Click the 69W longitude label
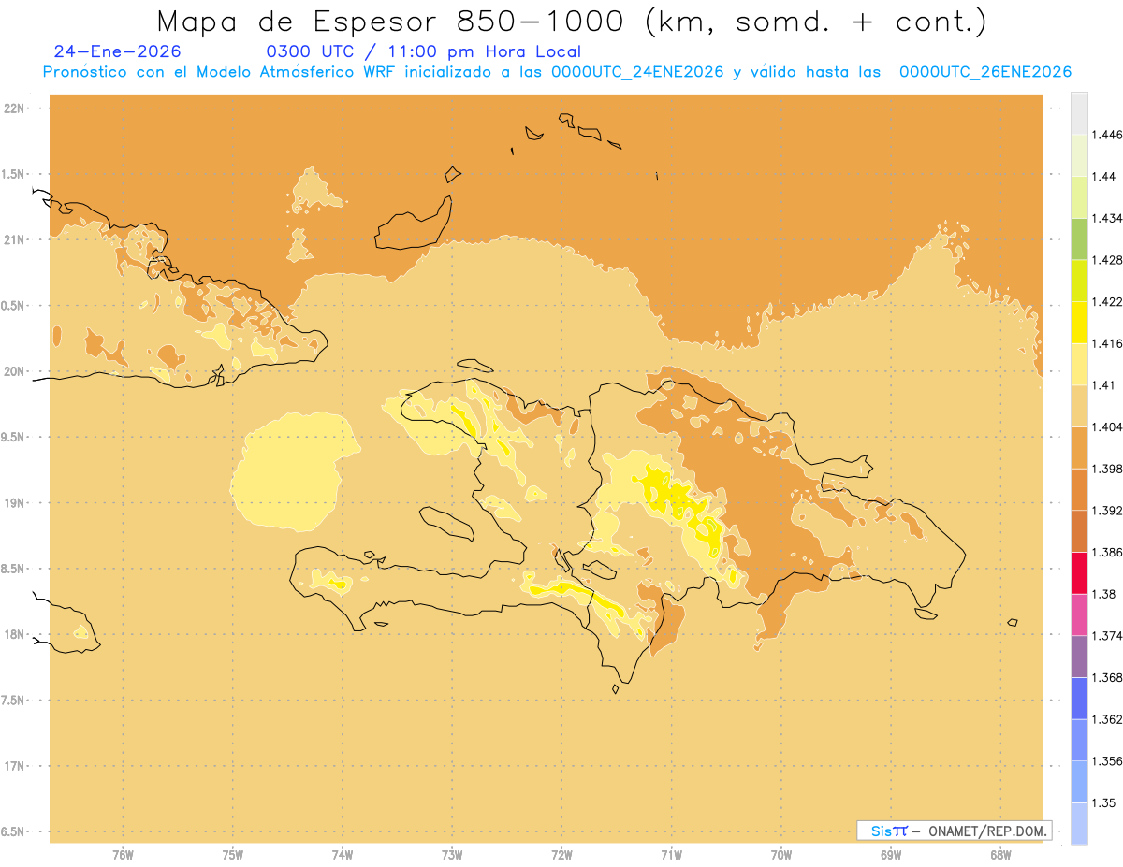1123x867 pixels. 891,855
